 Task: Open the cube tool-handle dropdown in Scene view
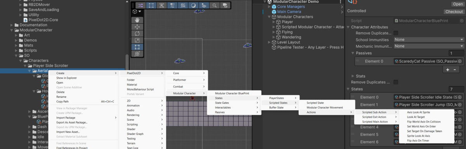coord(137,12)
